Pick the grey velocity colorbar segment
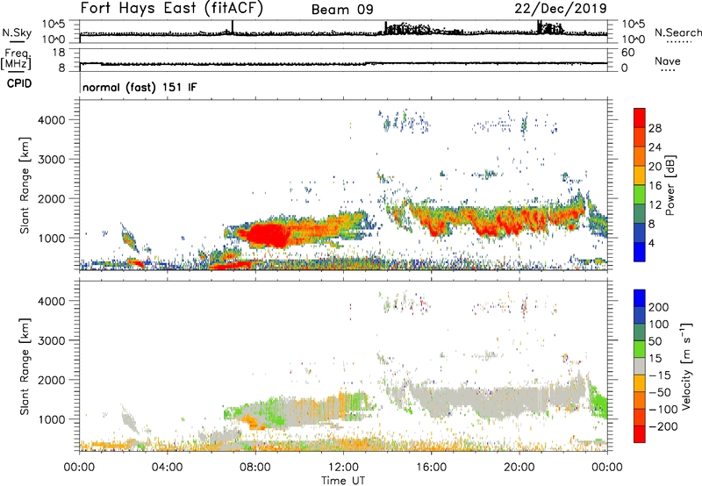 (640, 367)
